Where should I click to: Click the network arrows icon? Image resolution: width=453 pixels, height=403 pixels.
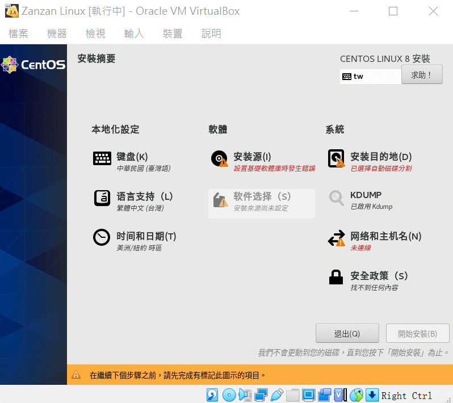[337, 238]
